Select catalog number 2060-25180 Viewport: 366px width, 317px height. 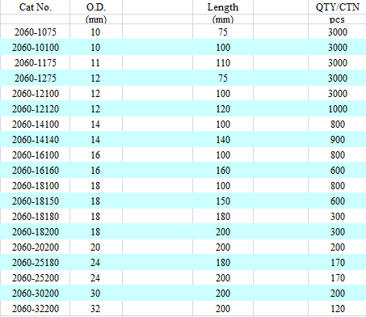tap(36, 263)
